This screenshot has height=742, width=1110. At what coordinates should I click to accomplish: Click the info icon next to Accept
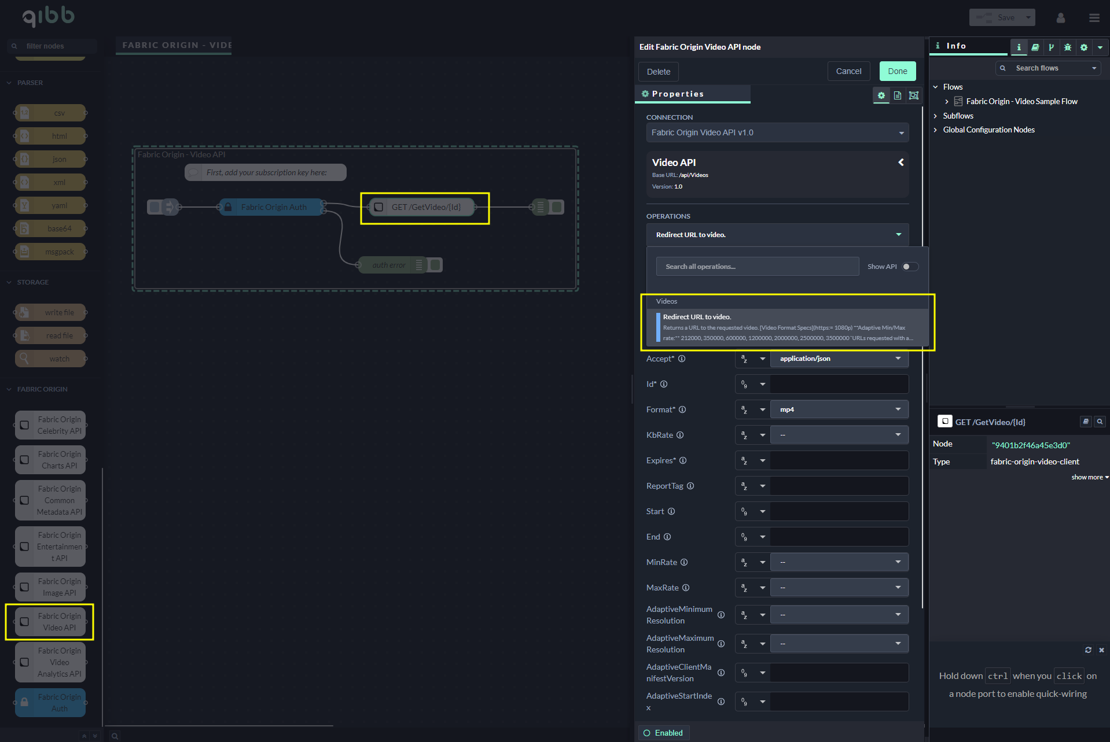tap(682, 359)
